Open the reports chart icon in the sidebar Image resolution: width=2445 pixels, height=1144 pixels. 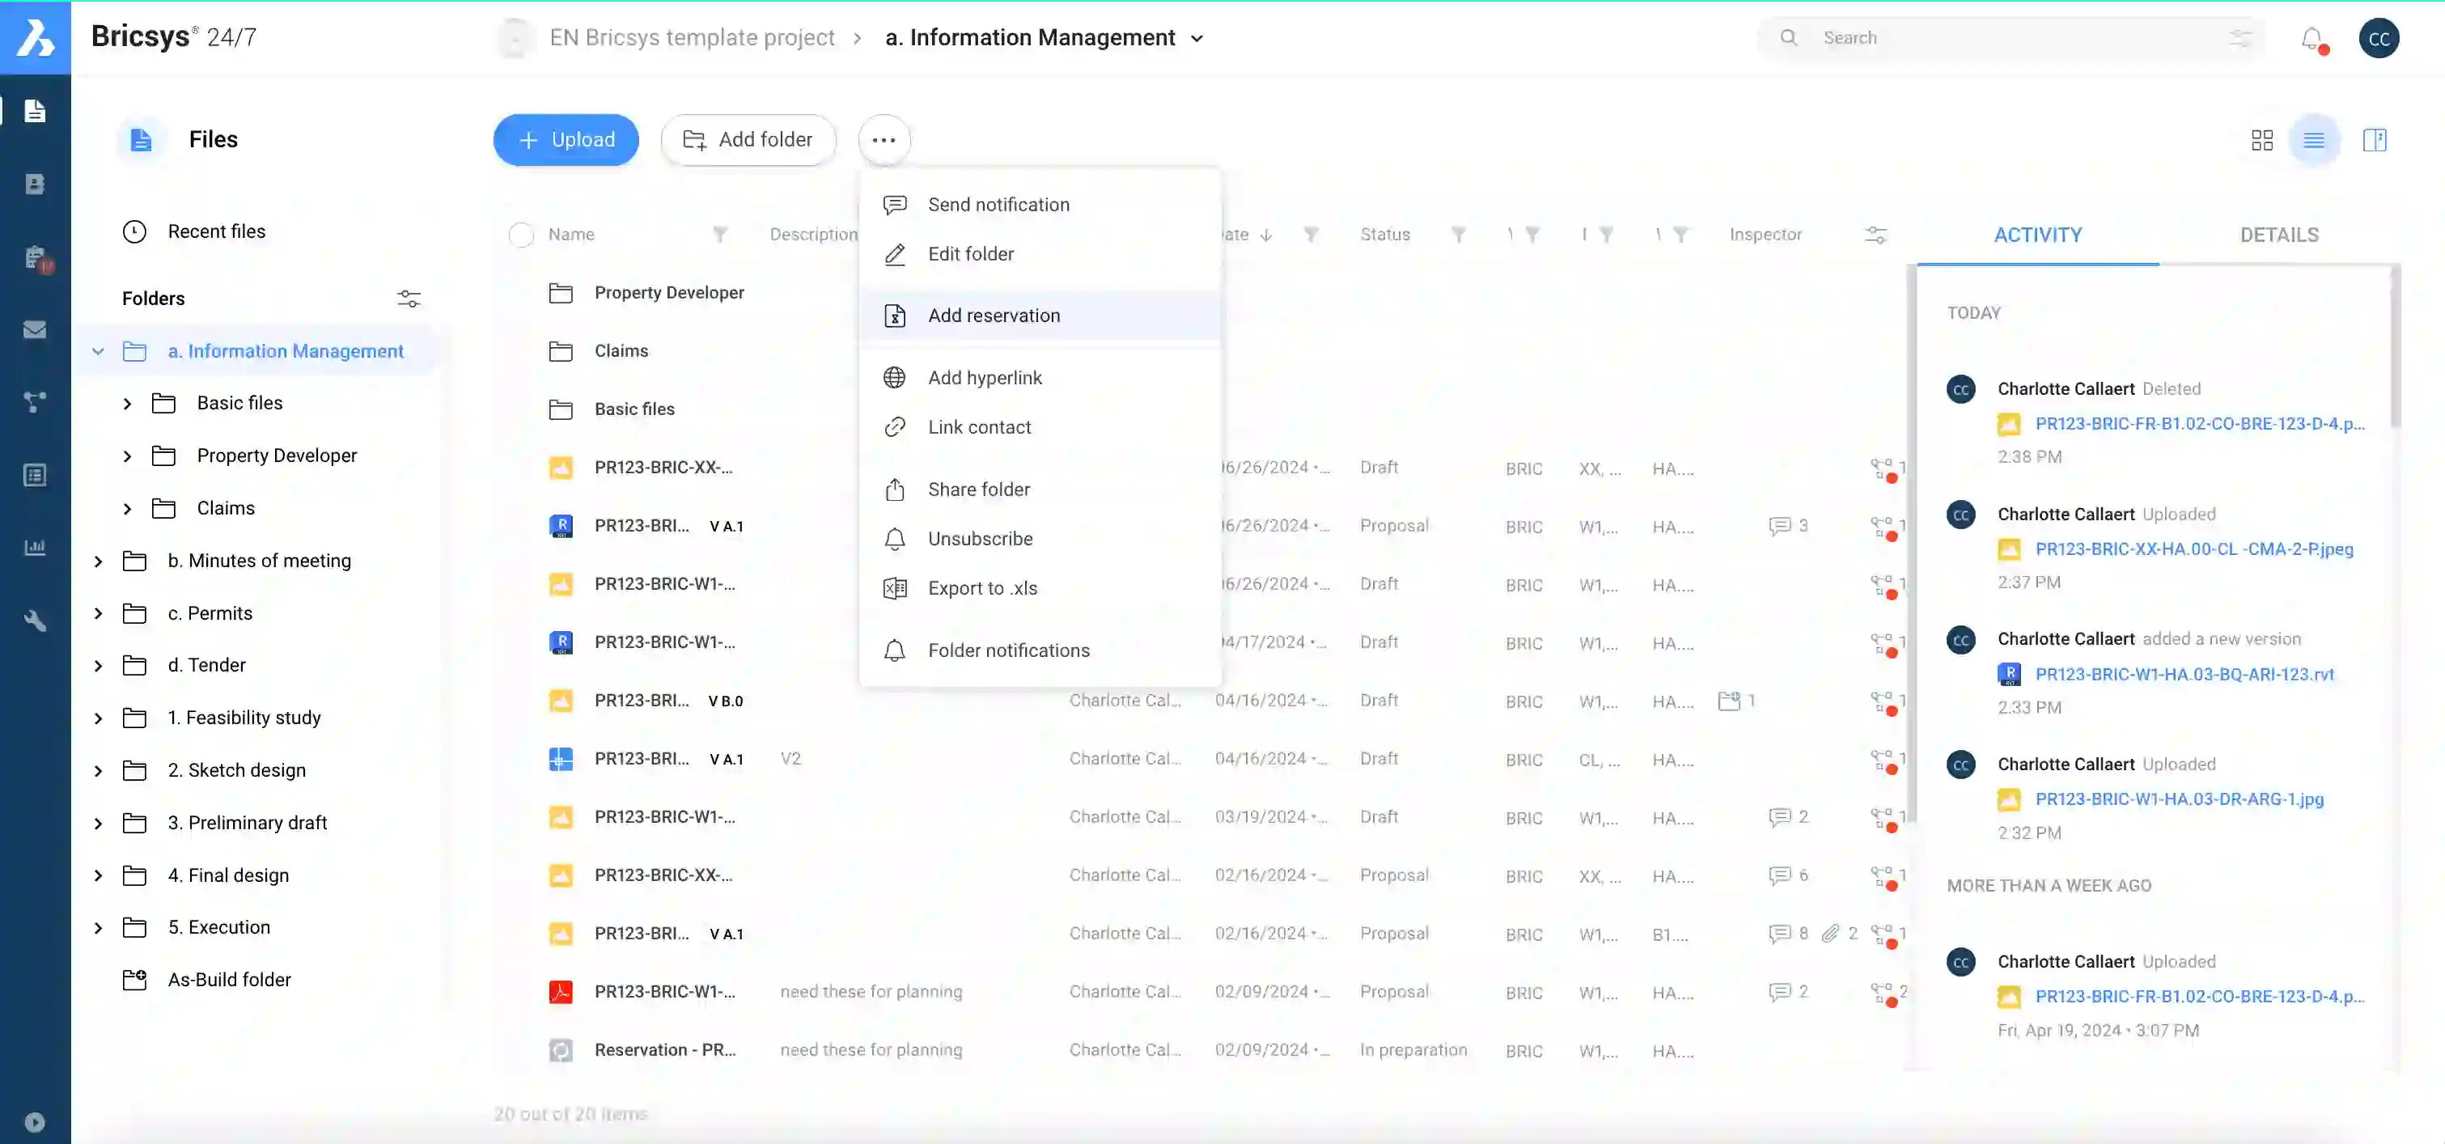(x=35, y=548)
